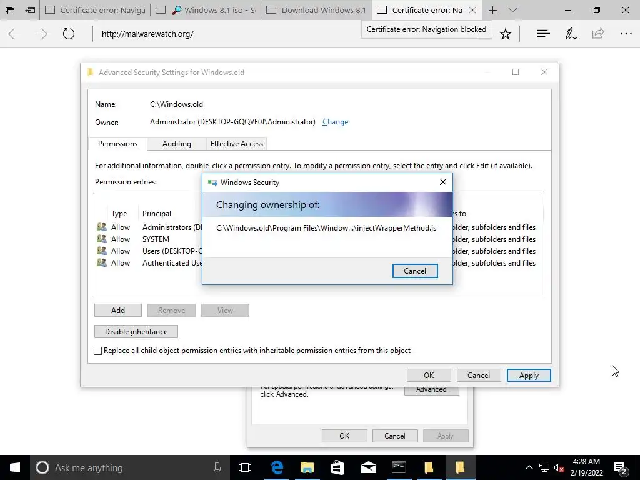The image size is (640, 480).
Task: Click the Principal column header
Action: point(157,214)
